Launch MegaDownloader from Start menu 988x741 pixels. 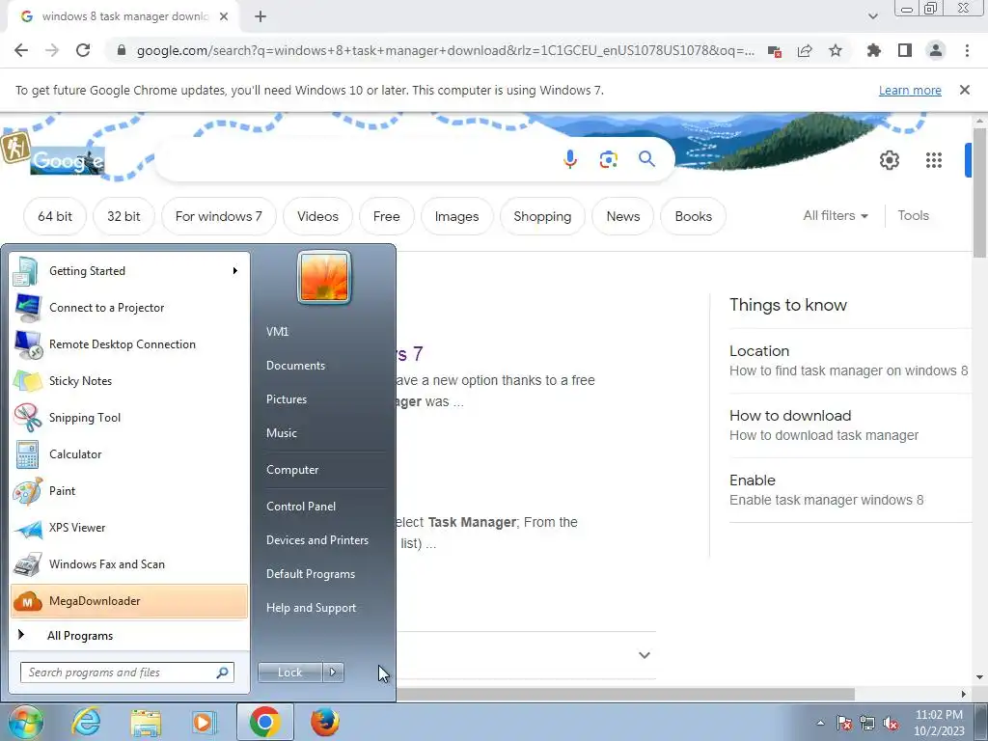click(x=130, y=601)
